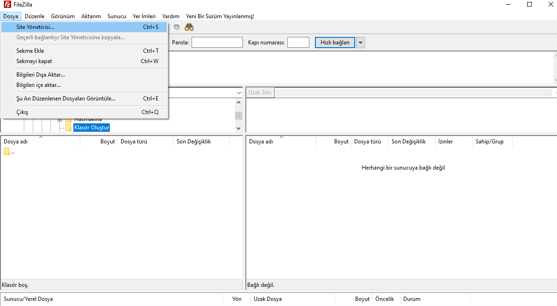The image size is (557, 306).
Task: Click Geçerli bağlantıyı Site Yöneticisine kopyala entry
Action: (84, 37)
